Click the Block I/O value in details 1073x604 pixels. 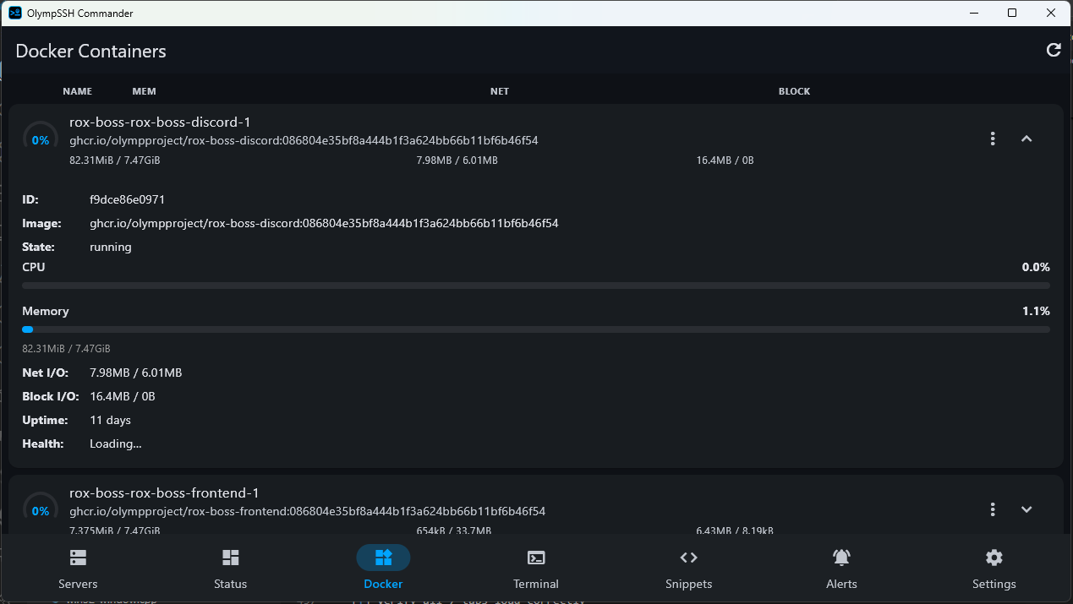coord(123,396)
